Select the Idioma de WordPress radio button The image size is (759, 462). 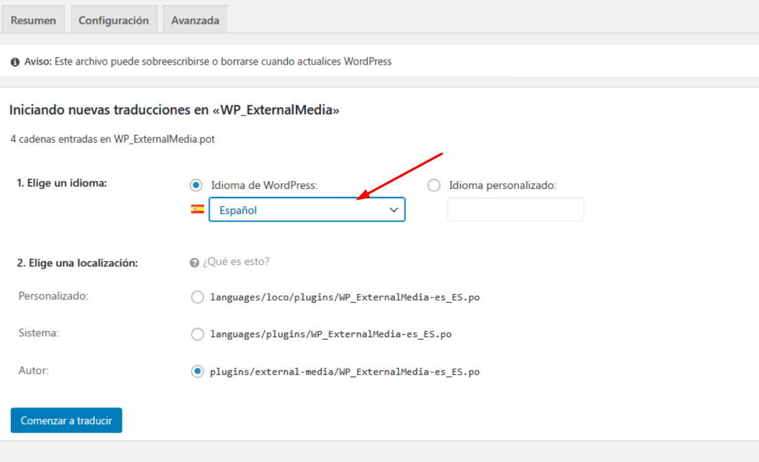197,185
